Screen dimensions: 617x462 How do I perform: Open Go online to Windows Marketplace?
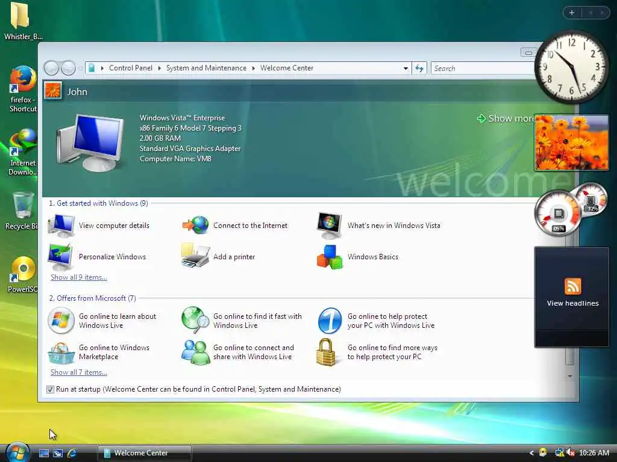click(98, 353)
